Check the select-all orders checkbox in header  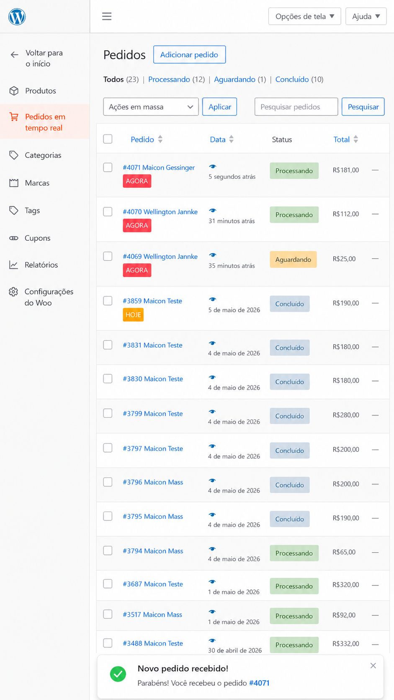tap(108, 139)
